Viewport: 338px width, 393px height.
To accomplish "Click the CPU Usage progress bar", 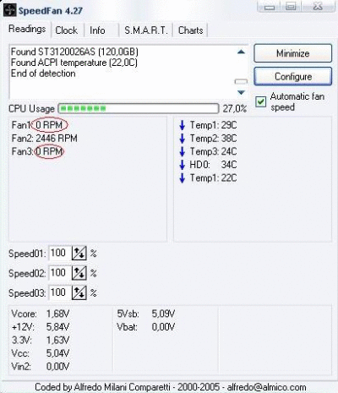I will tap(139, 108).
